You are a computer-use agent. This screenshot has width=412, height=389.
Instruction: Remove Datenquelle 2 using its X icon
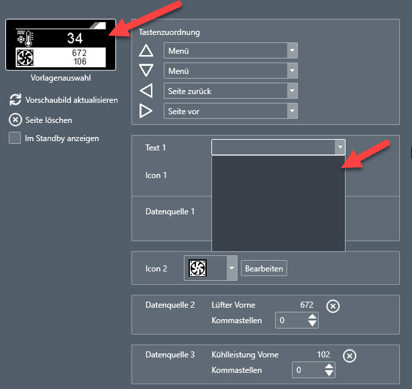click(333, 306)
